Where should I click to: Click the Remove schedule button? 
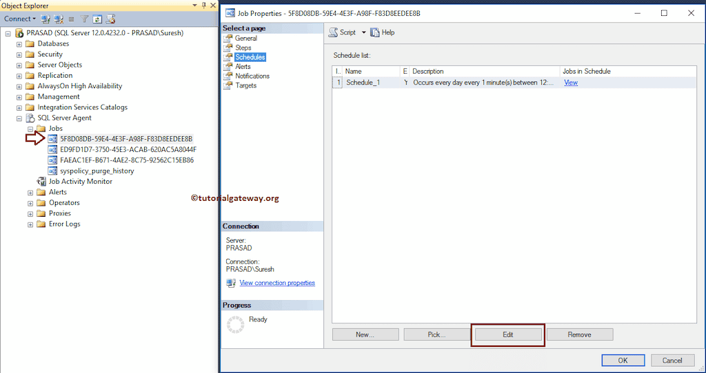tap(579, 334)
